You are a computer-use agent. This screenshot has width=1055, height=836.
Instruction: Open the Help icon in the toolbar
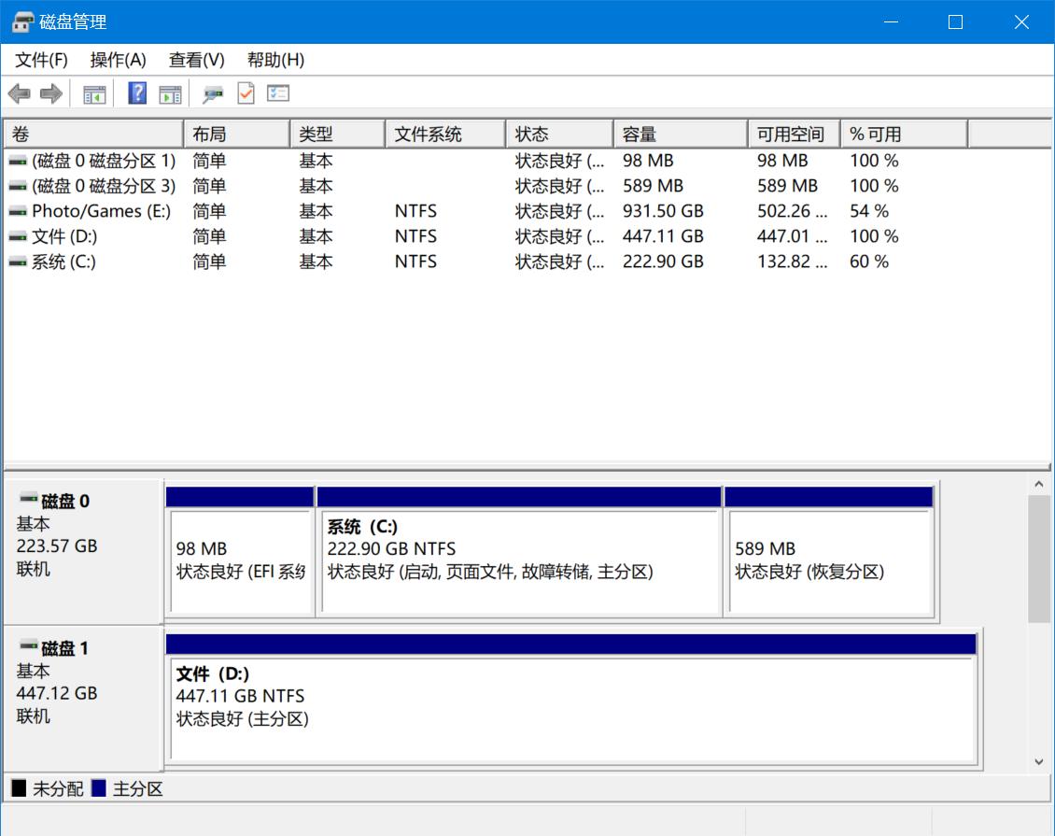click(136, 92)
